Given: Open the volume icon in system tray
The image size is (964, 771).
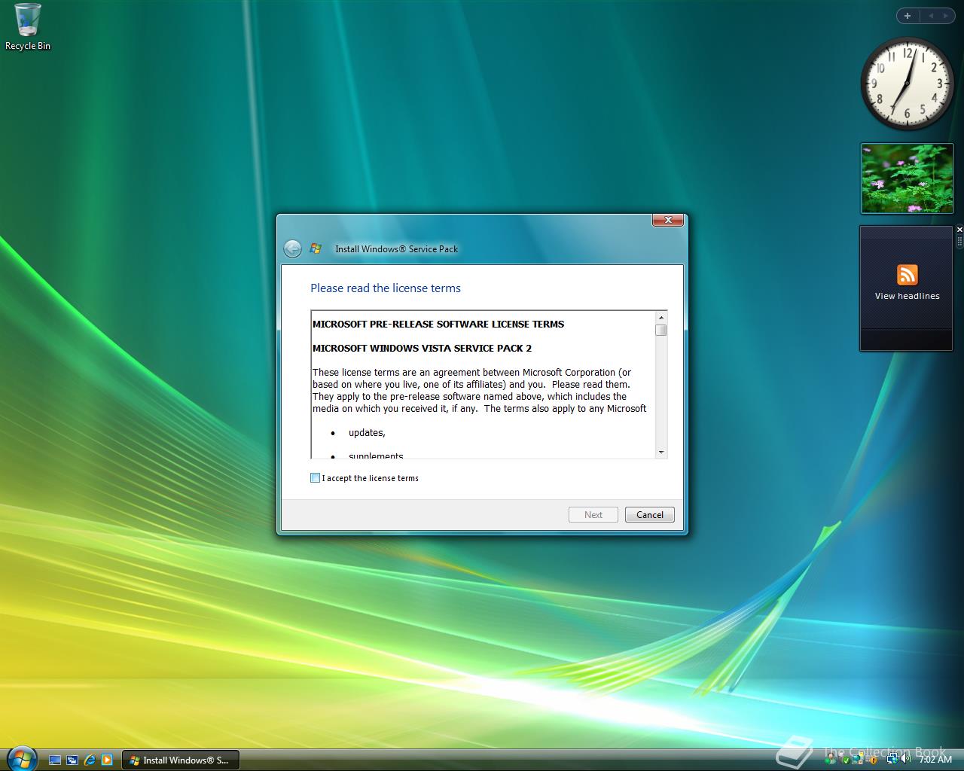Looking at the screenshot, I should tap(906, 759).
